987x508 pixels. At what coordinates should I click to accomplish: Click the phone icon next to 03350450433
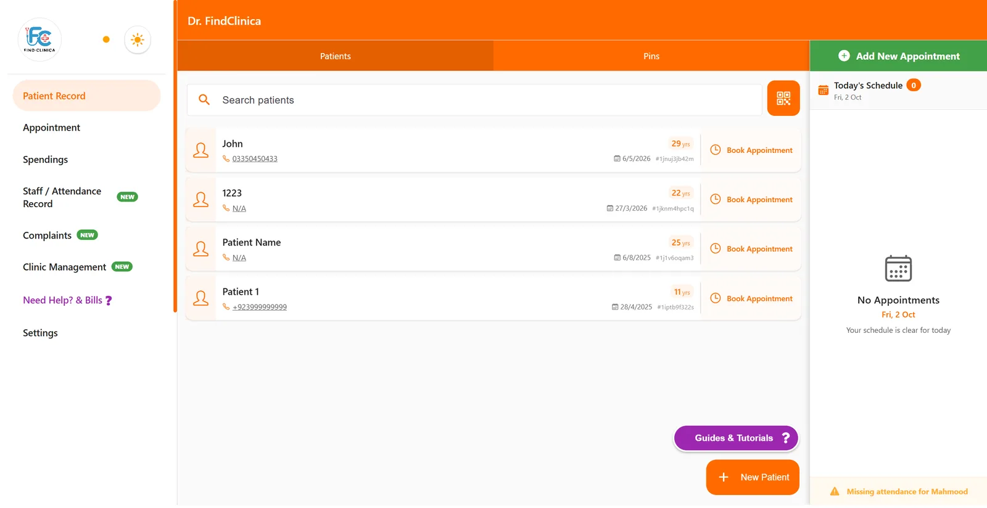(x=226, y=158)
